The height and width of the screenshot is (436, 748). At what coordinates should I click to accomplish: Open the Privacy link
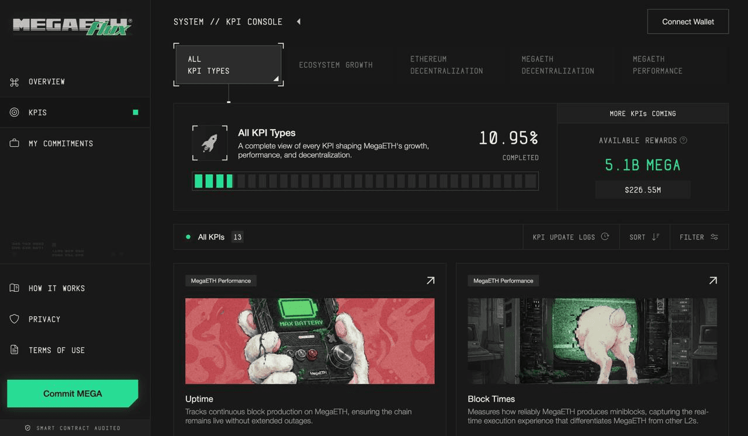(75, 319)
